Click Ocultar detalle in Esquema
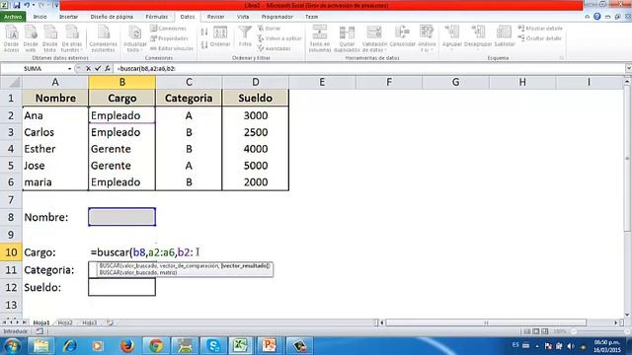 [x=540, y=38]
